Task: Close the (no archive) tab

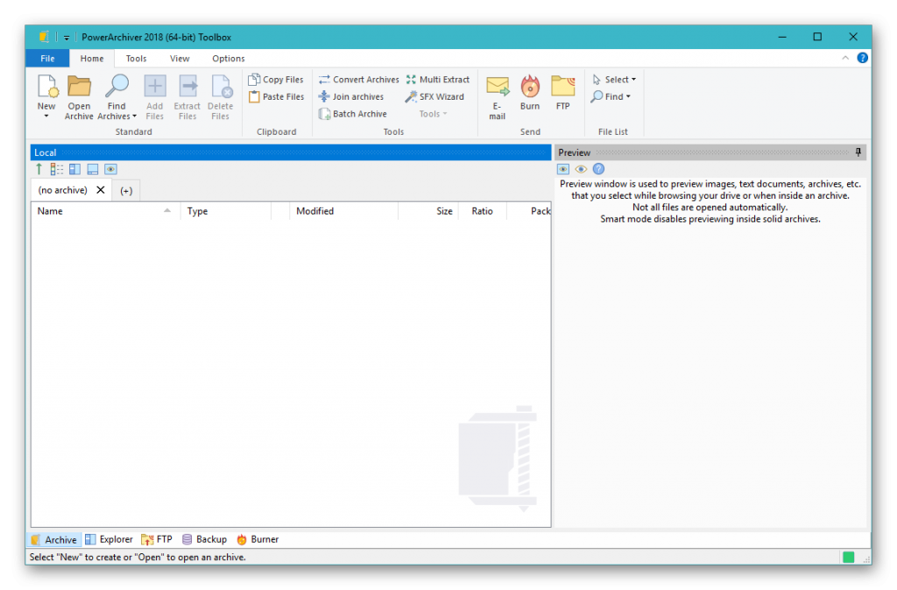Action: (x=100, y=189)
